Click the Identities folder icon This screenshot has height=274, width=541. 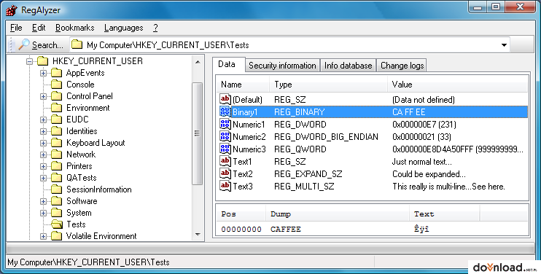click(57, 131)
